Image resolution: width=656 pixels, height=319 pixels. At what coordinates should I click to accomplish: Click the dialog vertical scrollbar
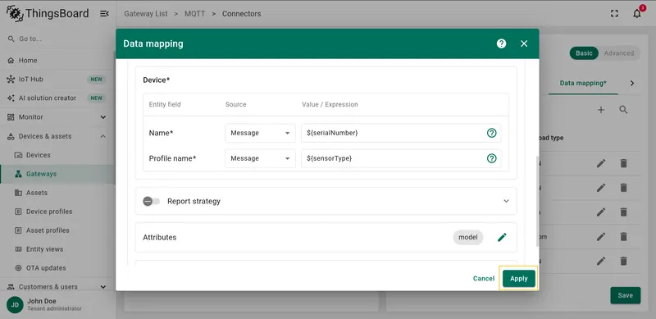click(x=537, y=201)
